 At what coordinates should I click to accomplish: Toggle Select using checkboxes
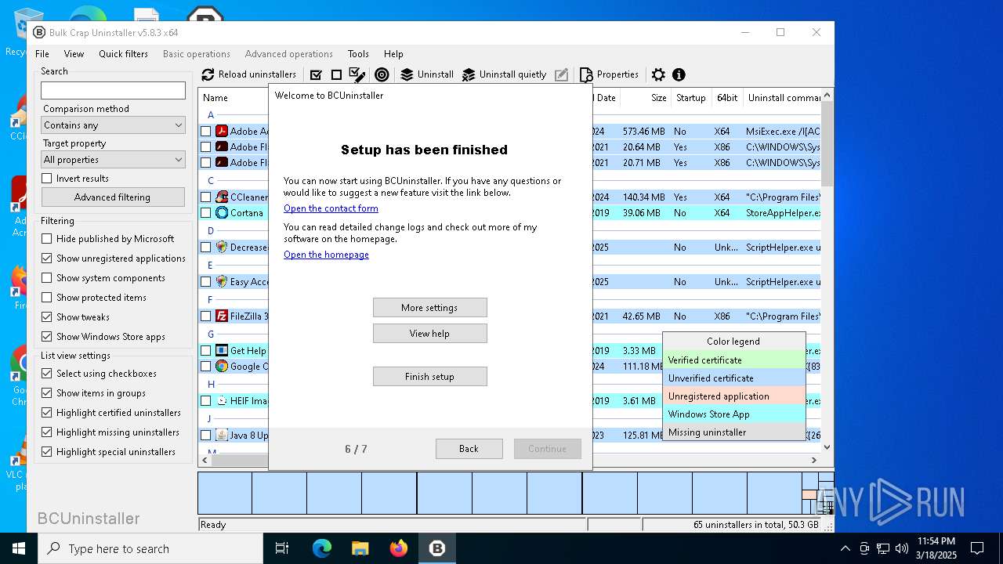pos(47,374)
